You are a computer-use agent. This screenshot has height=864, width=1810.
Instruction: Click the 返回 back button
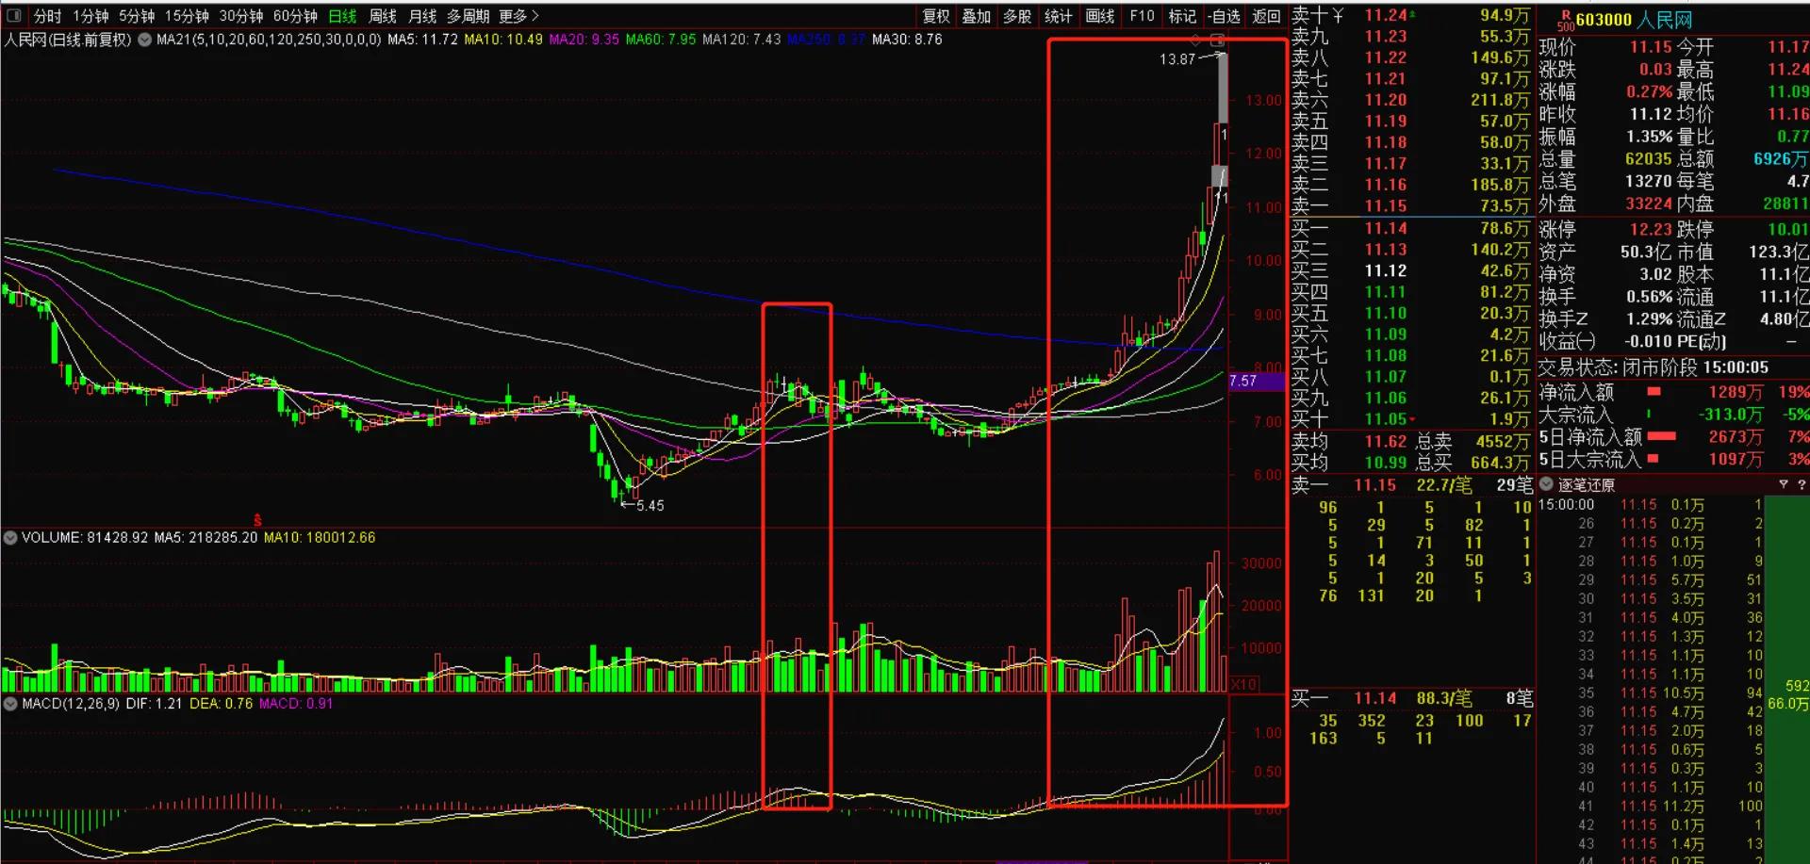click(1266, 16)
